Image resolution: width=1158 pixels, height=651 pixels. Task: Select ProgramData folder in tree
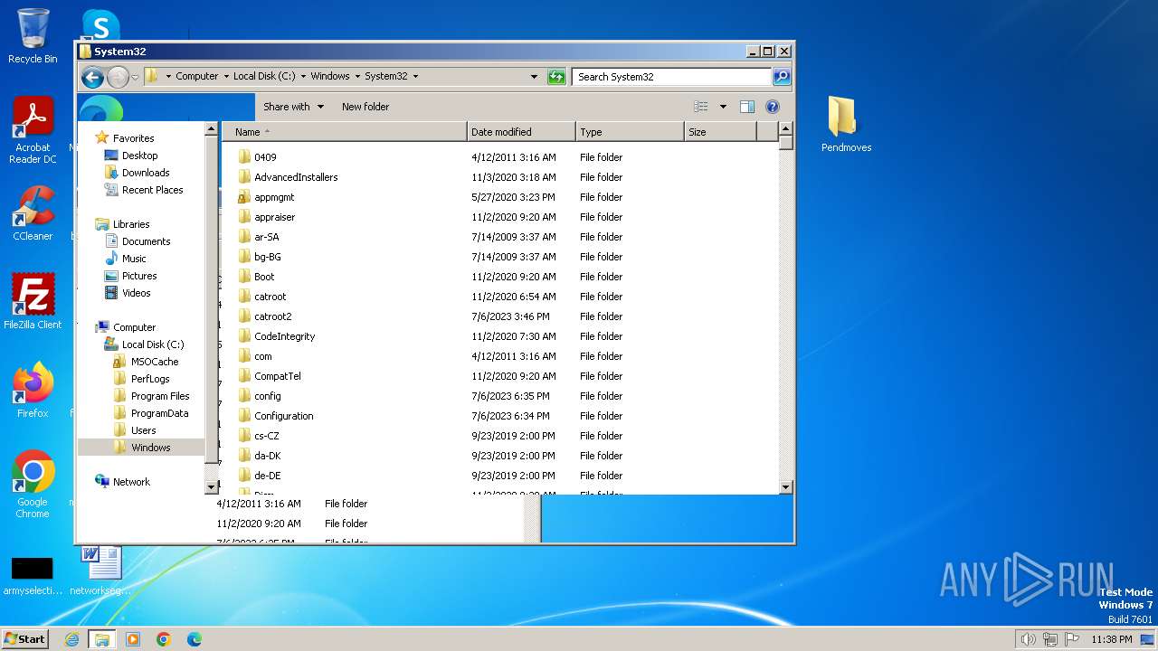point(159,413)
